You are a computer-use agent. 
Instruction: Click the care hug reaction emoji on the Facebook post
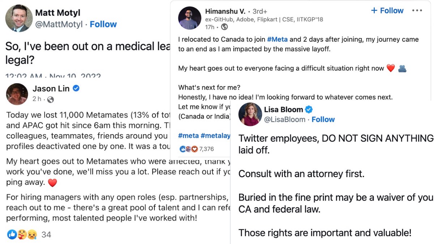click(x=22, y=234)
